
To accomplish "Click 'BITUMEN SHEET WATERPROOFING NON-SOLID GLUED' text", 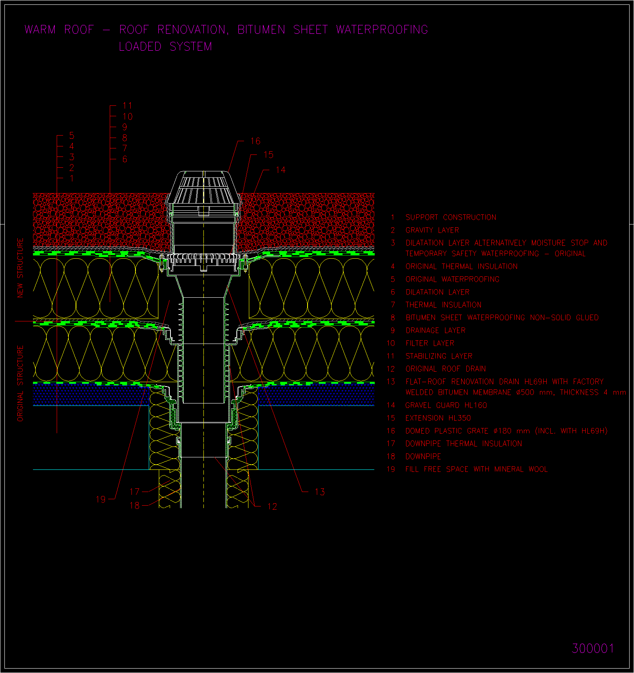I will [502, 318].
